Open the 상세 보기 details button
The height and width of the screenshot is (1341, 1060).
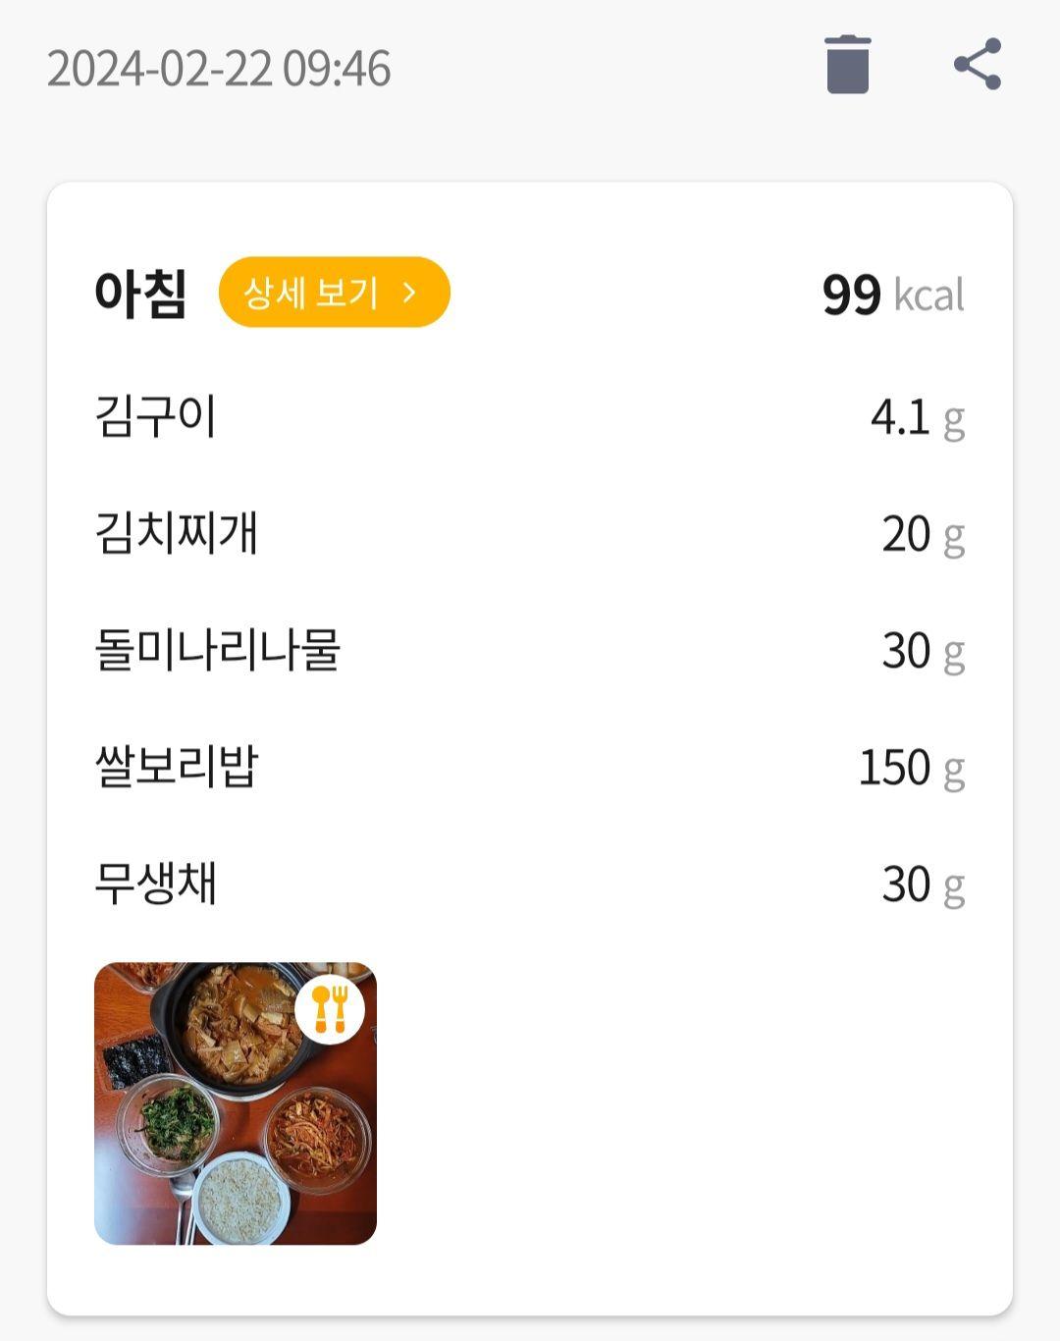coord(334,293)
